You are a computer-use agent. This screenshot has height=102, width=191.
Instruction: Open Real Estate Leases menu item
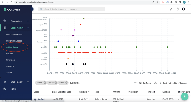coord(14,34)
